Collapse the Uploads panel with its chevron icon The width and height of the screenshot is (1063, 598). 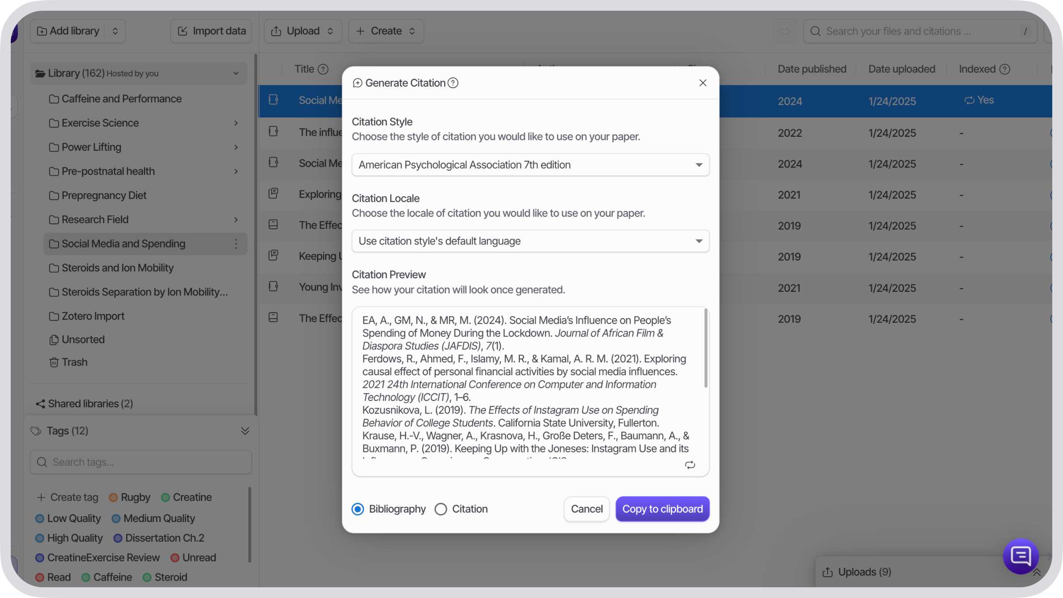[x=1037, y=572]
